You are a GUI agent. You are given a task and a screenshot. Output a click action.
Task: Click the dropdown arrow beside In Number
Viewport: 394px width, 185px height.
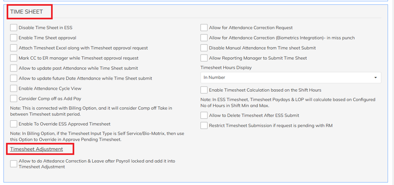click(375, 78)
